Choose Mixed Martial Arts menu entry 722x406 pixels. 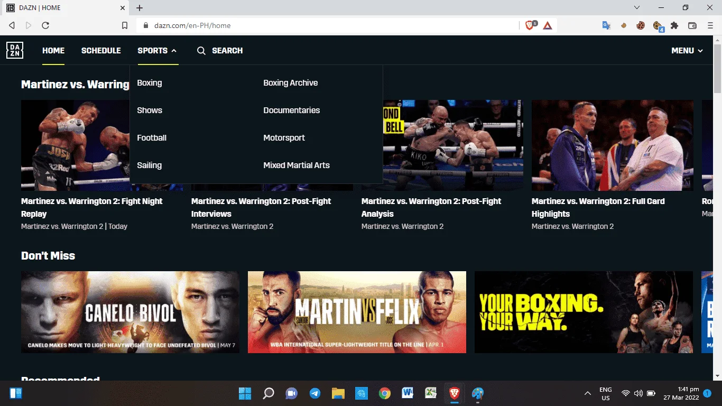[297, 165]
